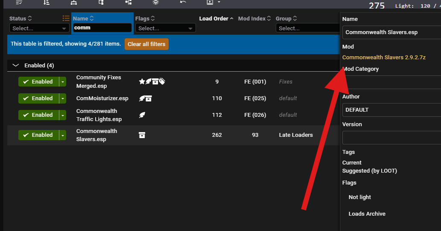Click mod index FE (026)
Viewport: 441px width, 231px height.
(x=255, y=115)
